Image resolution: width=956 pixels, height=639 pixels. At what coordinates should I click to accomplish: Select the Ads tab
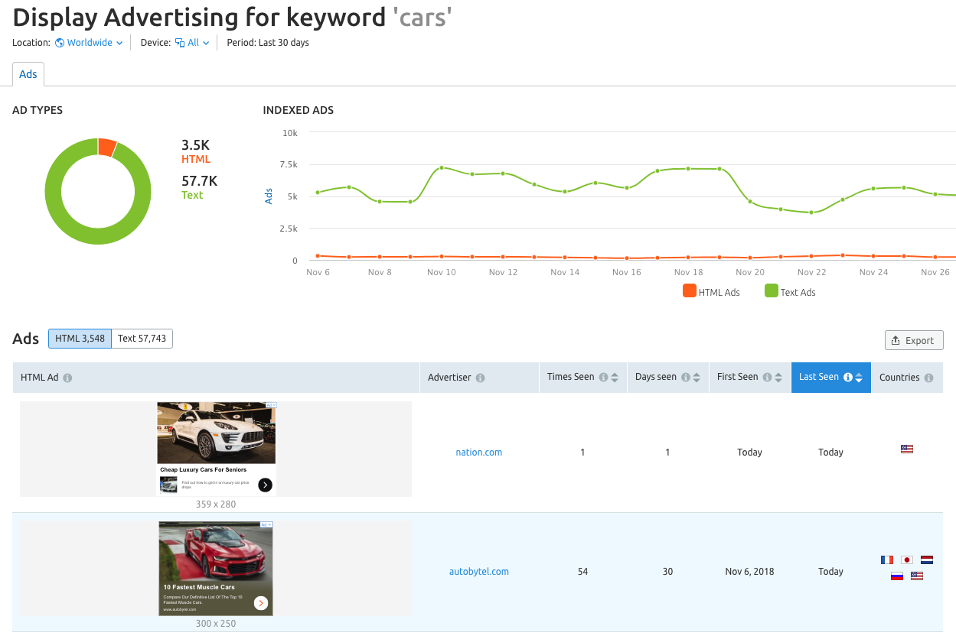coord(28,74)
